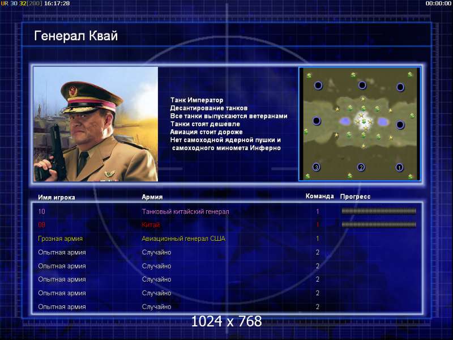
Task: Click "Нет самоходной ядерной пушки и" line
Action: pyautogui.click(x=225, y=140)
